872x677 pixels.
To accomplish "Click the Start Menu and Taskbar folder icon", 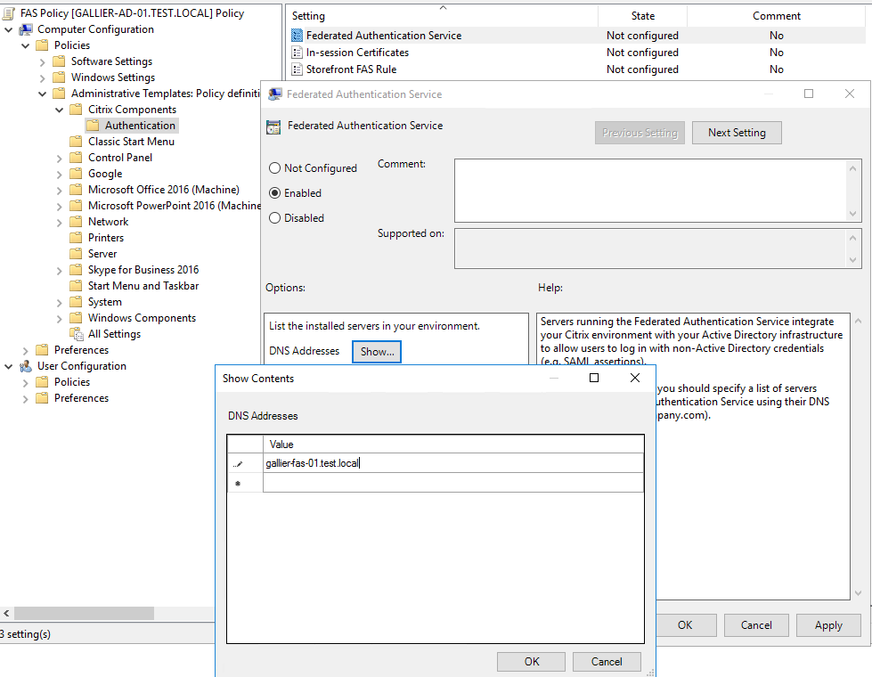I will (77, 285).
